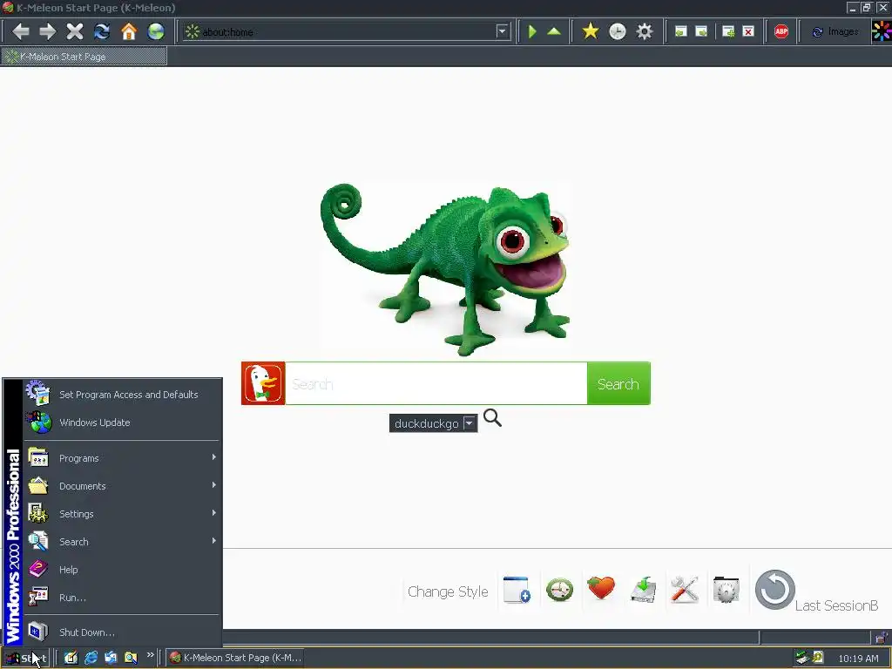Toggle Images loading button
Viewport: 892px width, 669px height.
click(835, 32)
